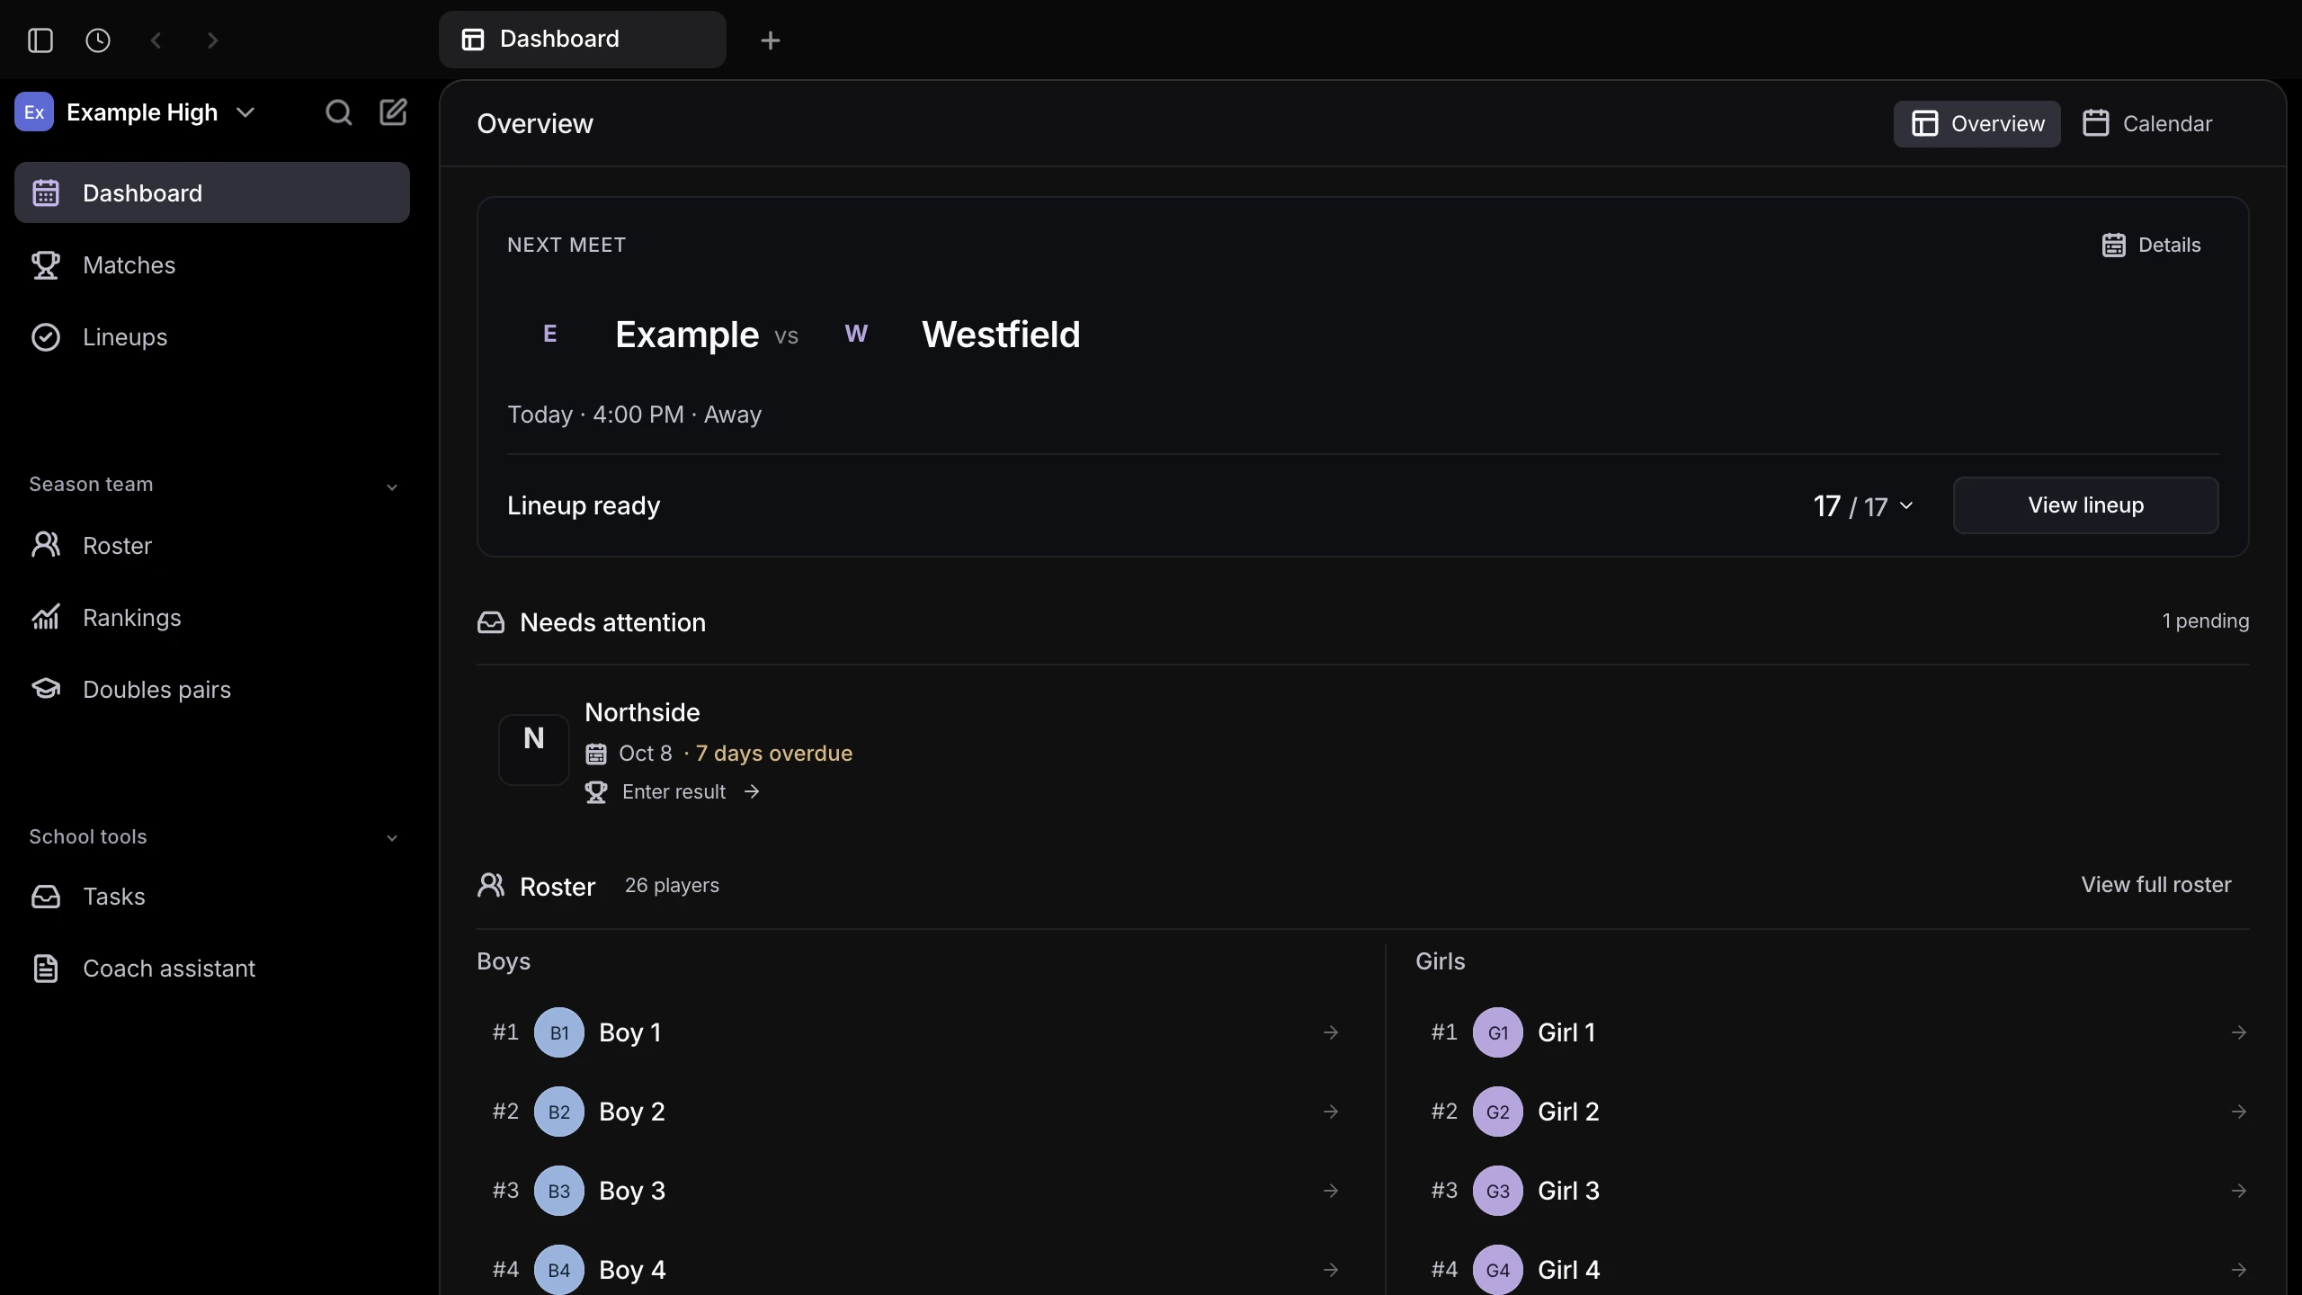Collapse the School tools section

(x=392, y=838)
